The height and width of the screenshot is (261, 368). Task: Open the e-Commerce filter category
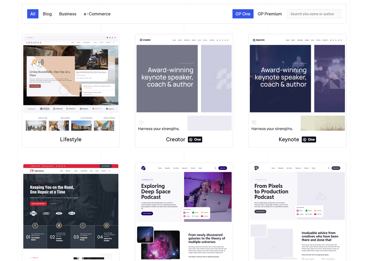97,14
